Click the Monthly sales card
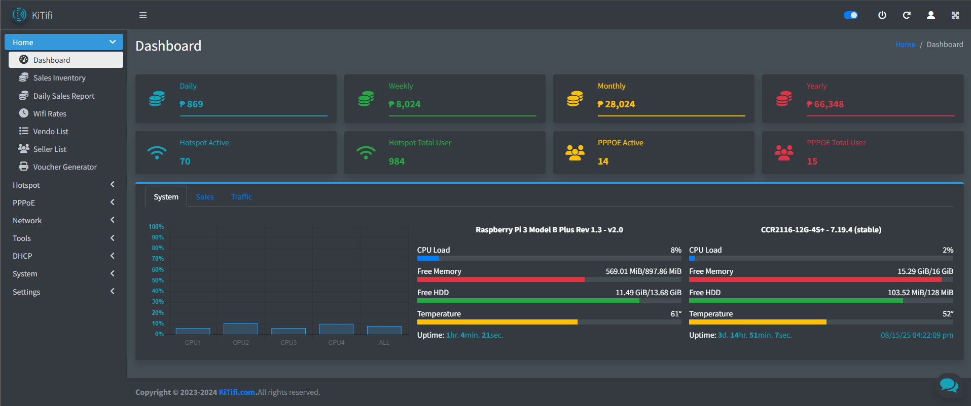Image resolution: width=971 pixels, height=406 pixels. click(x=654, y=99)
